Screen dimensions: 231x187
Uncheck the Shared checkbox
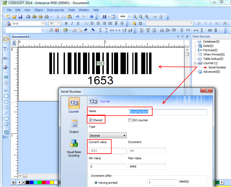click(91, 120)
